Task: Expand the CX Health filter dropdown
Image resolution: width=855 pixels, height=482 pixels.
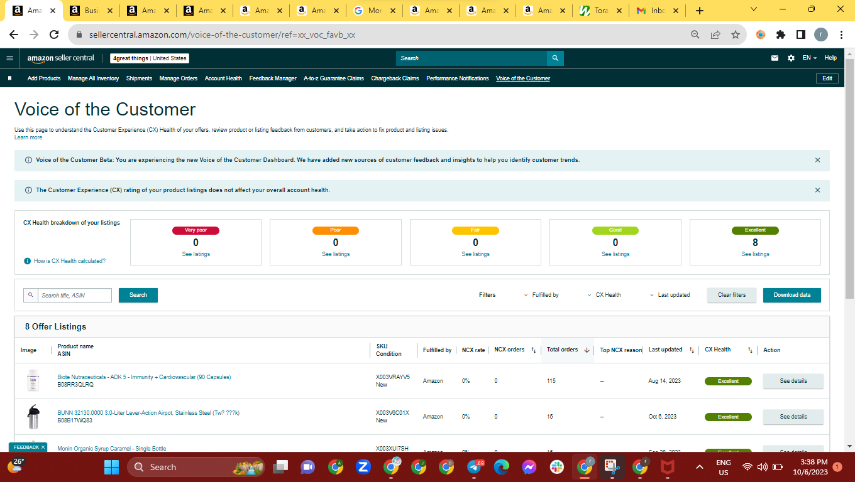Action: click(x=604, y=295)
